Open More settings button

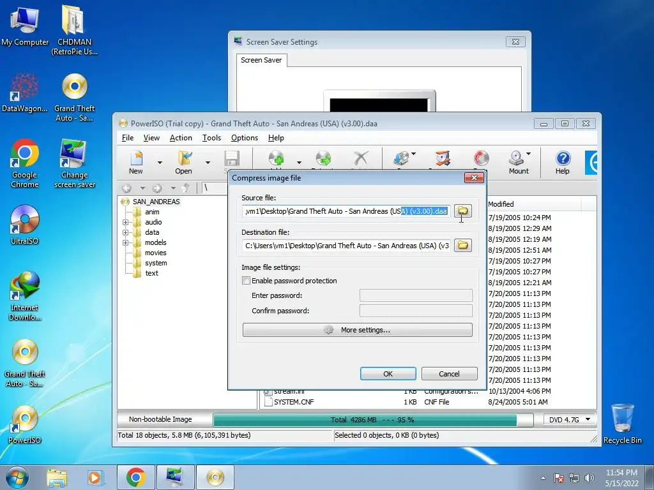coord(358,330)
